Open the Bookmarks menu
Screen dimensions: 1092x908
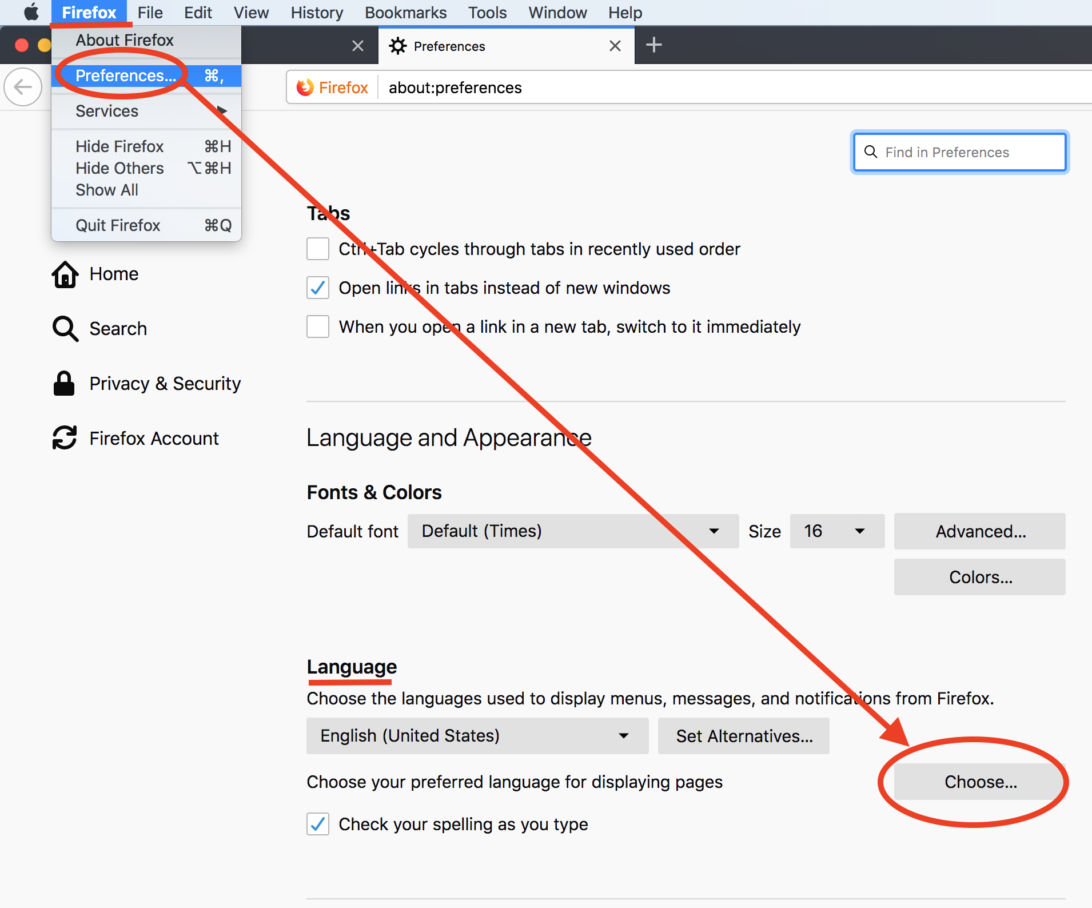pos(405,13)
